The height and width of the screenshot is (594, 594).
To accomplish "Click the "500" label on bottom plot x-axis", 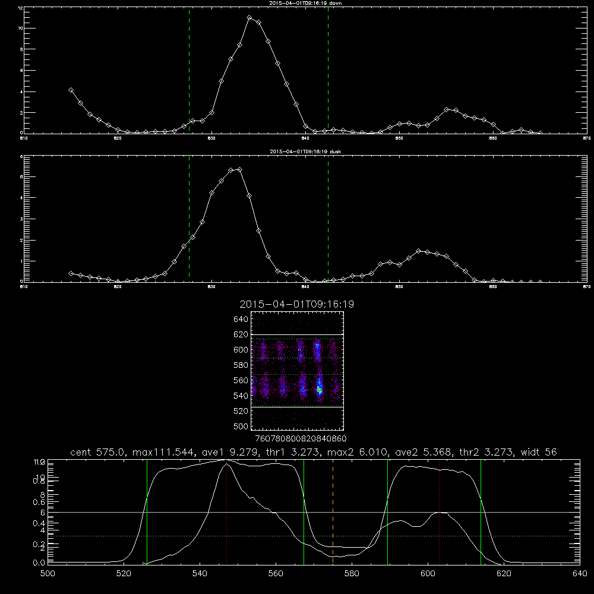I will (x=48, y=574).
